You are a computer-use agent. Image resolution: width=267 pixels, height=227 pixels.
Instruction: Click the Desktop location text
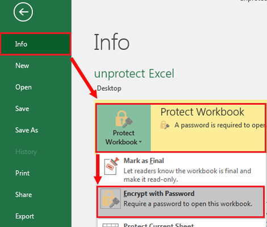[x=109, y=89]
